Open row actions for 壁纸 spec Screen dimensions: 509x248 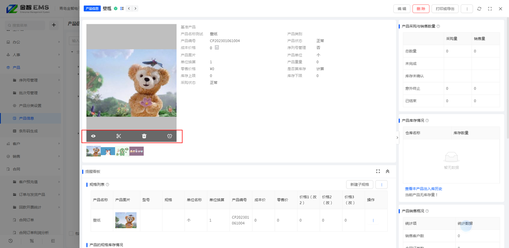pyautogui.click(x=373, y=220)
